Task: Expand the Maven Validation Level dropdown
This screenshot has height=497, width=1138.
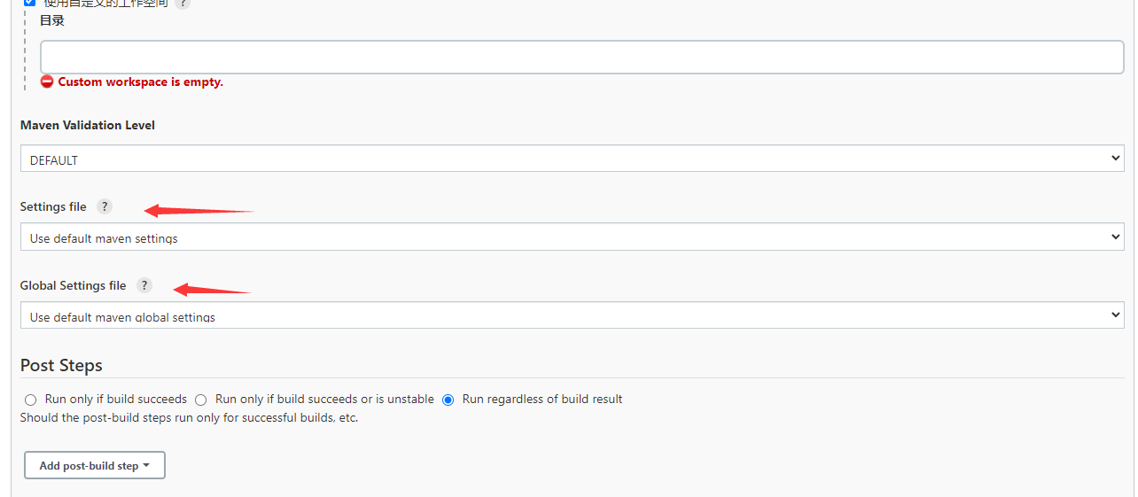Action: tap(572, 159)
